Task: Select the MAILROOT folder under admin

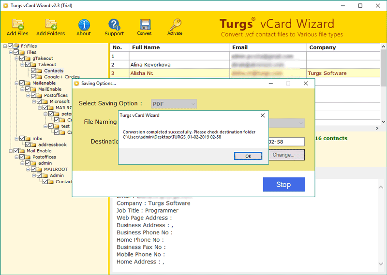Action: point(56,169)
